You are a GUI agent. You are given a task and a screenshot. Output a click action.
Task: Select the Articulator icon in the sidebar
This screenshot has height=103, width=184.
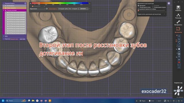coord(178,29)
